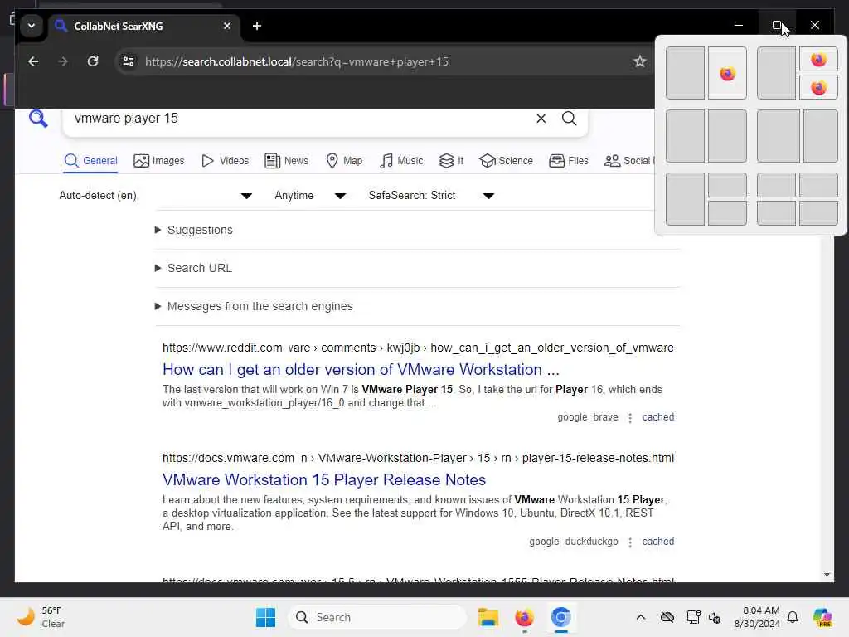Open VMware Workstation 15 Player Release Notes
The height and width of the screenshot is (637, 849).
pos(324,480)
